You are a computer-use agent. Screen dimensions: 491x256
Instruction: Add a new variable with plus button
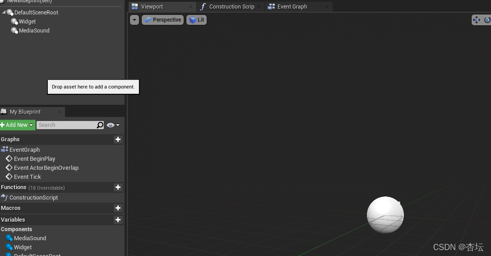[118, 219]
